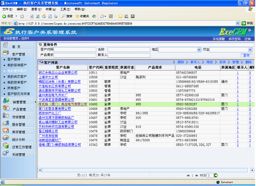
Task: Click the 放弃 action link
Action: point(223,62)
